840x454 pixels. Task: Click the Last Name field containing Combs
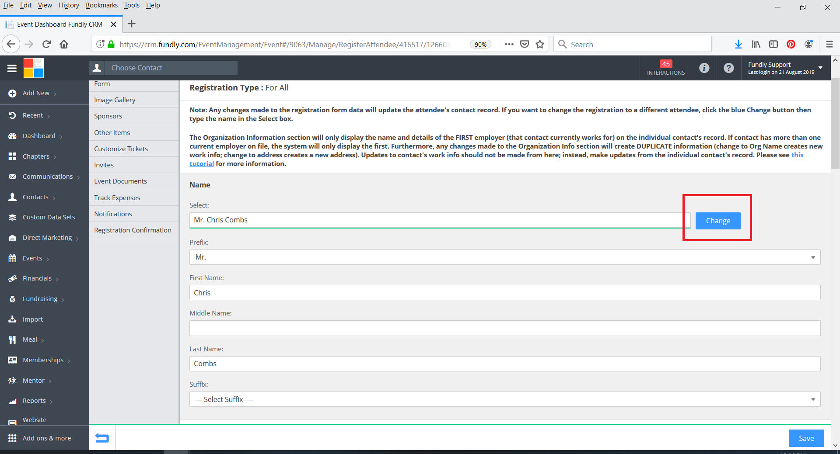pos(505,364)
